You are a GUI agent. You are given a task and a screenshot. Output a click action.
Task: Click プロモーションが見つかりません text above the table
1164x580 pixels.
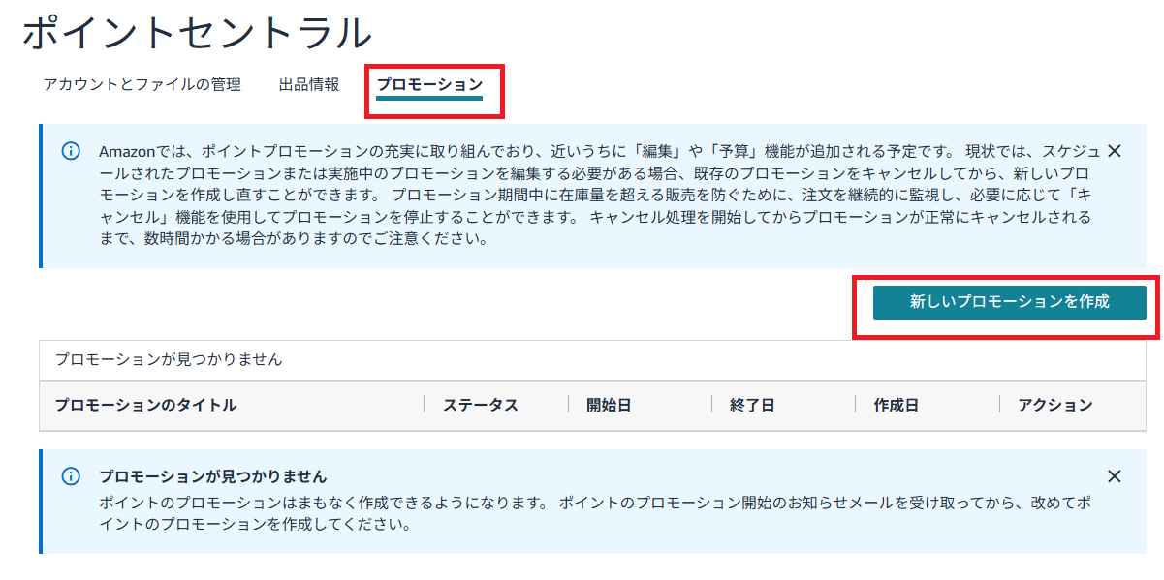pos(169,359)
